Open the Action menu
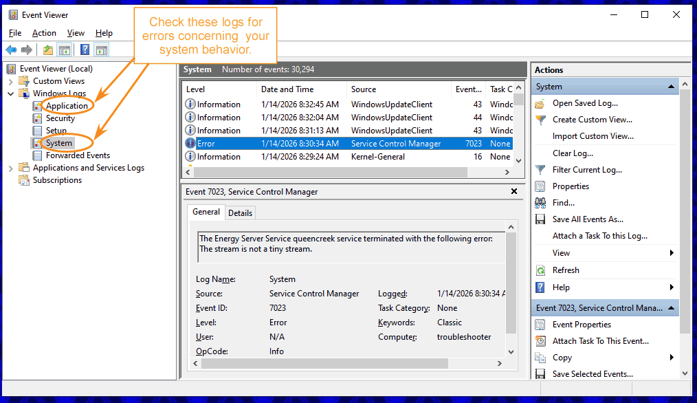This screenshot has width=697, height=403. [x=44, y=33]
